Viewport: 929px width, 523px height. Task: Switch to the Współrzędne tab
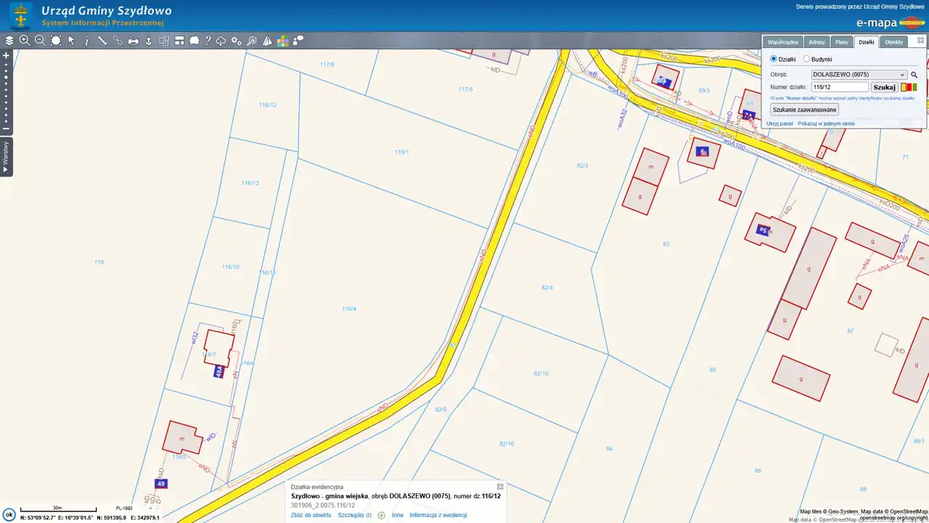(x=783, y=42)
